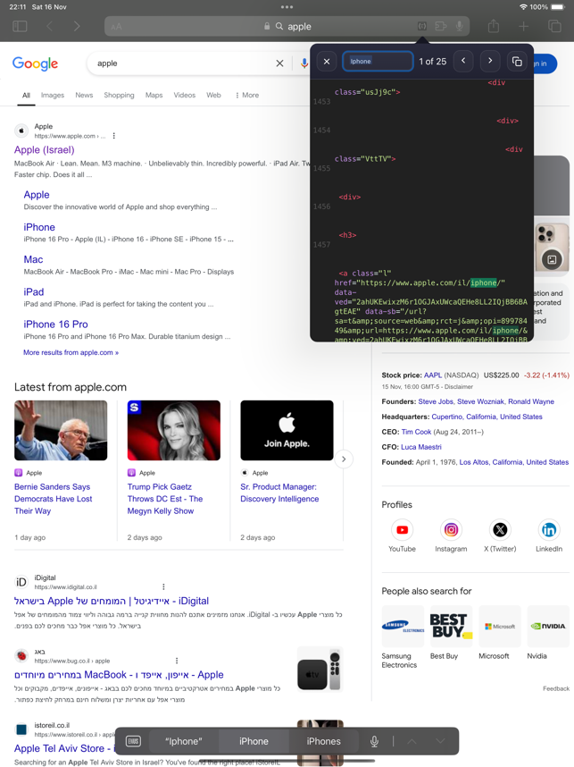Switch to the Maps tab

click(154, 95)
